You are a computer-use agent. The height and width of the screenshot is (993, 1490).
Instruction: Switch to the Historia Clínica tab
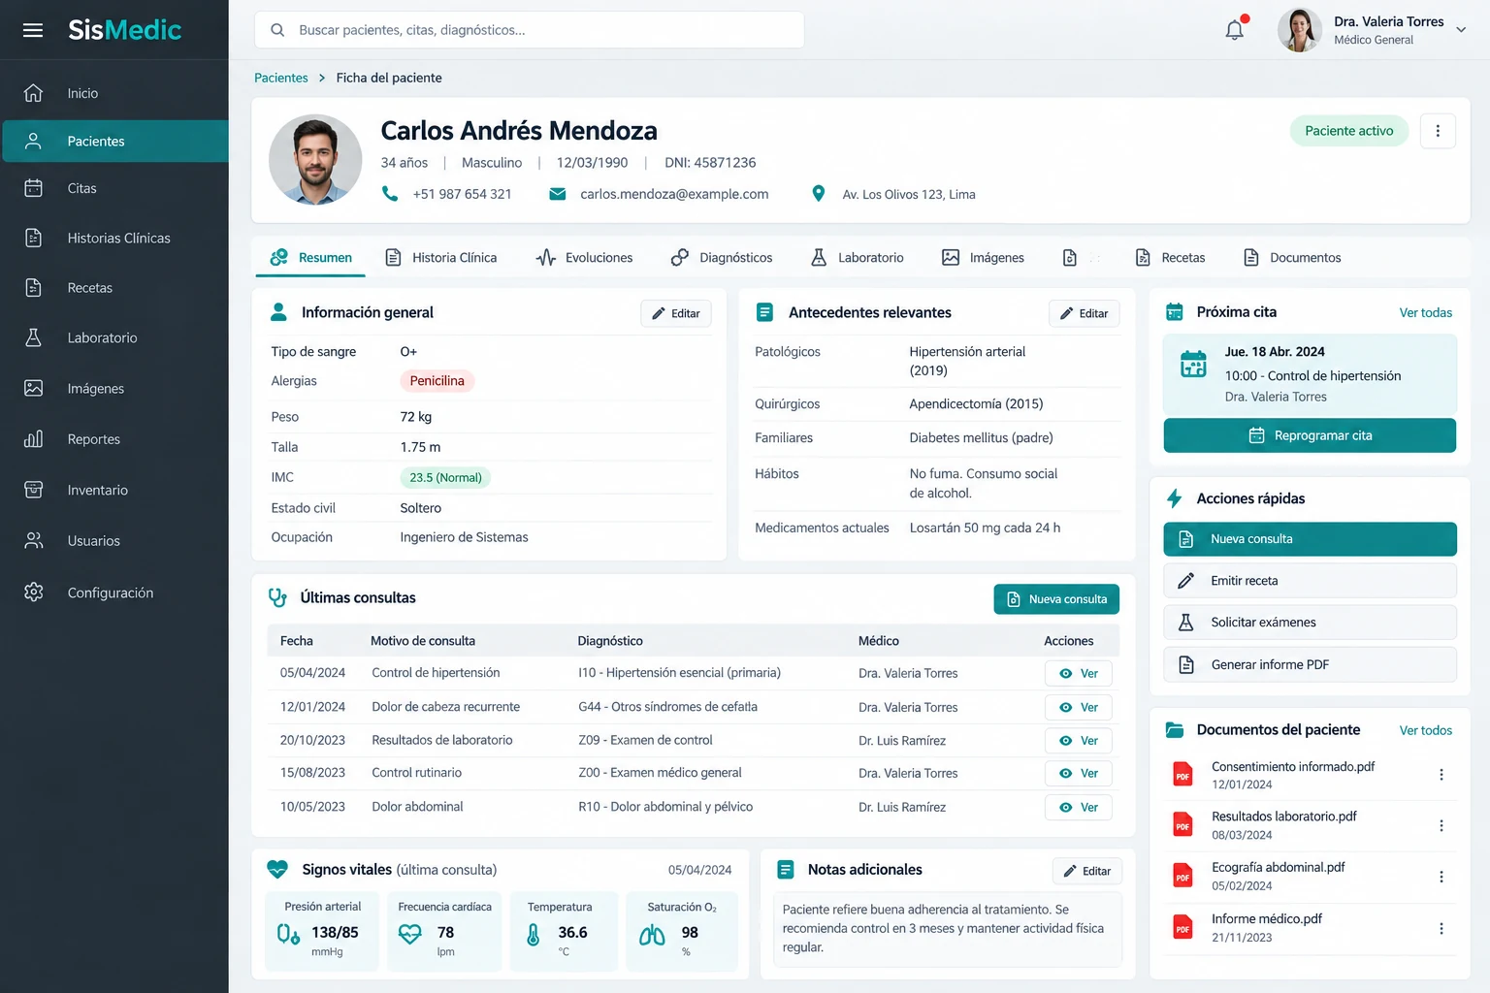[441, 258]
